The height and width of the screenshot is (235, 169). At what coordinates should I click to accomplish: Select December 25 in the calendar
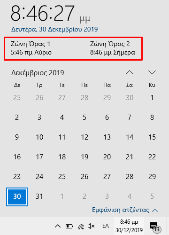[x=62, y=177]
